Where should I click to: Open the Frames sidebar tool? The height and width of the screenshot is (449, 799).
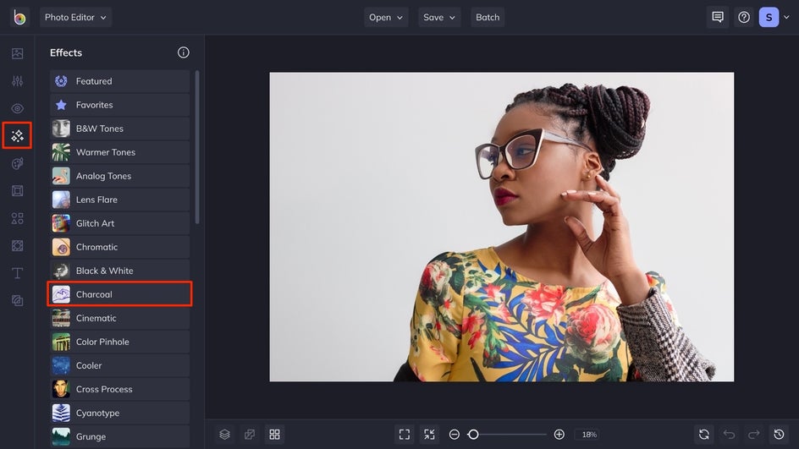pos(17,191)
